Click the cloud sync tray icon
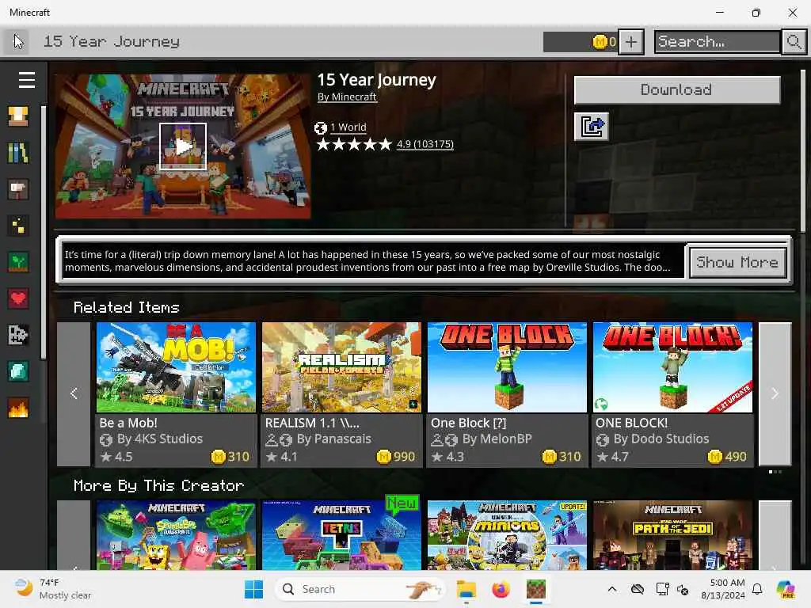 [x=638, y=589]
